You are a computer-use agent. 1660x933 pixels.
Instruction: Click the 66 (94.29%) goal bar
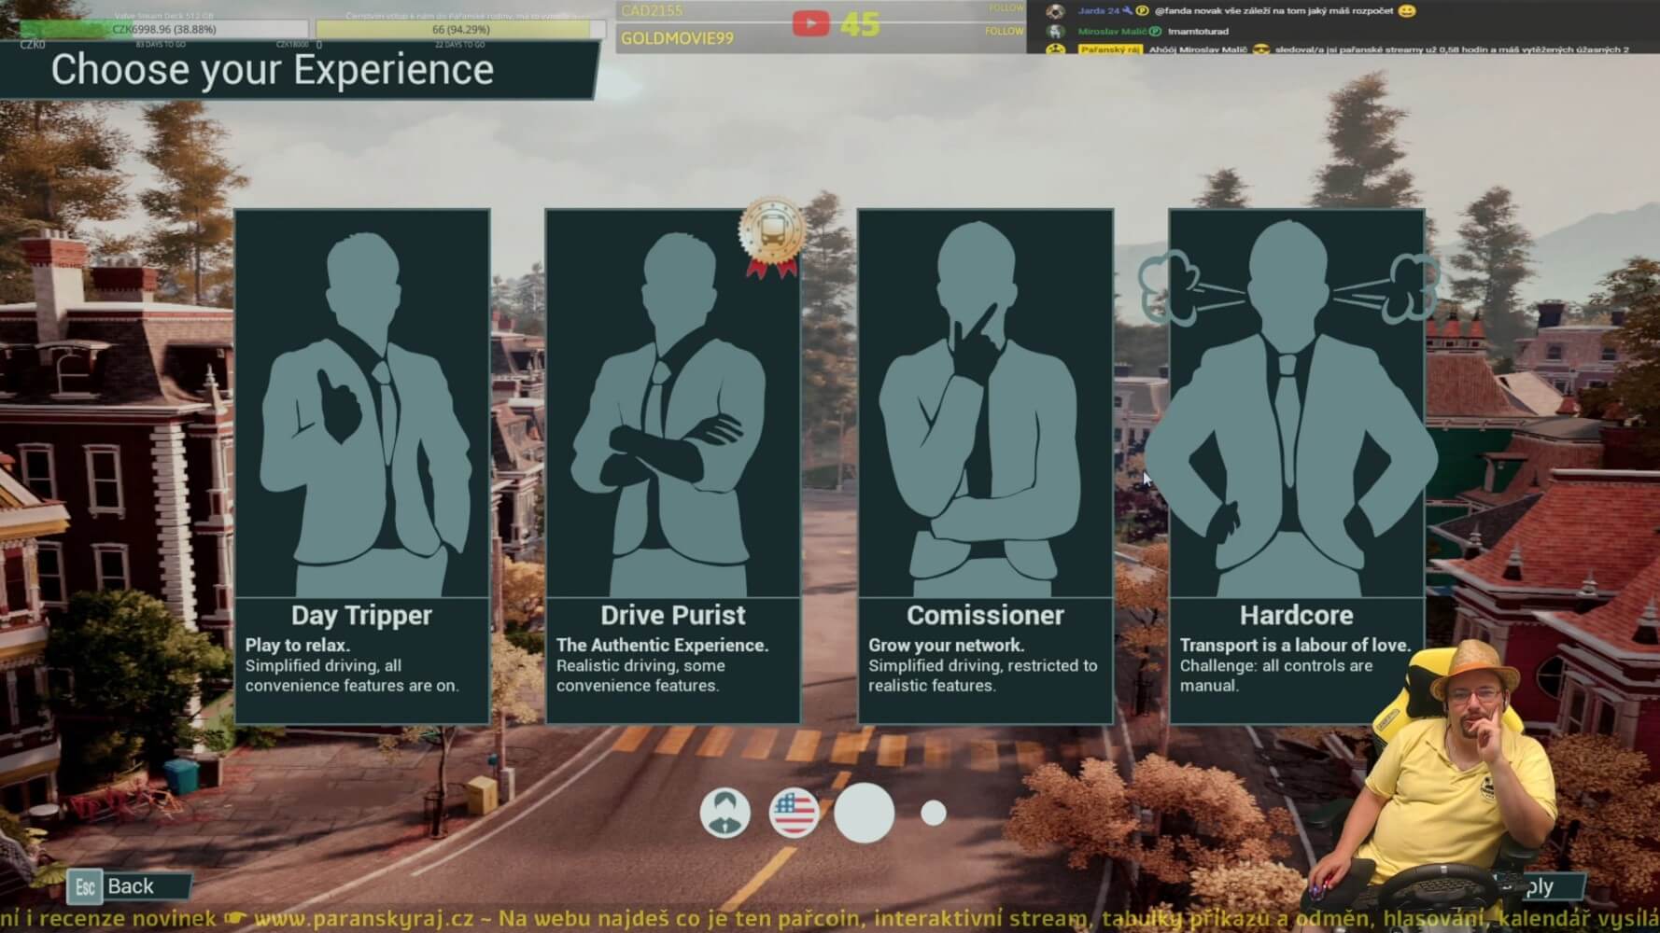point(460,29)
